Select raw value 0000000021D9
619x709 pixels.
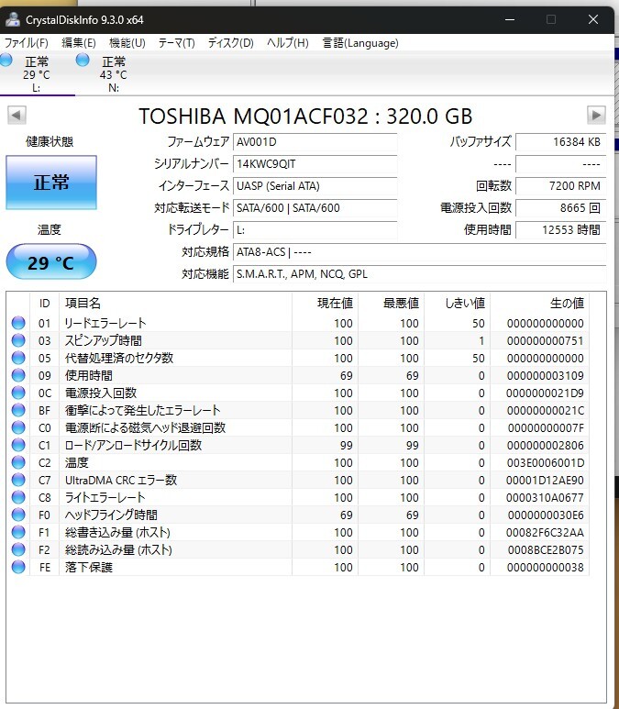pyautogui.click(x=546, y=393)
